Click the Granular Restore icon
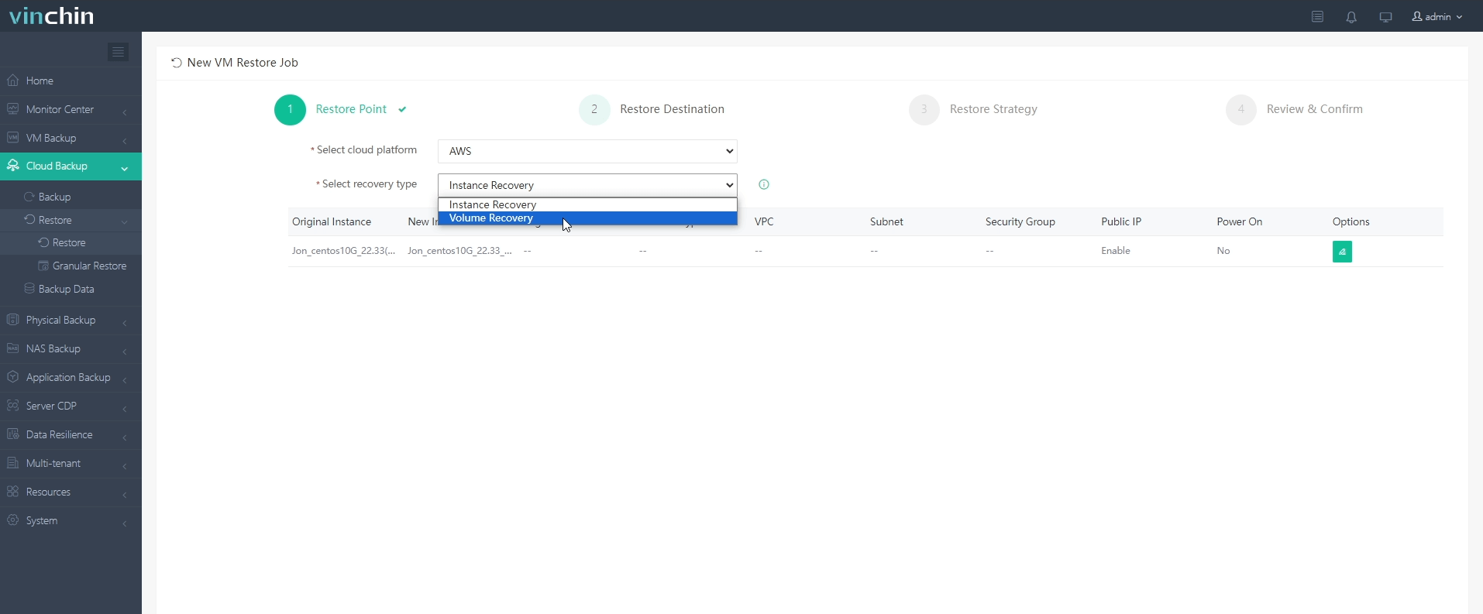Image resolution: width=1483 pixels, height=614 pixels. click(x=43, y=266)
